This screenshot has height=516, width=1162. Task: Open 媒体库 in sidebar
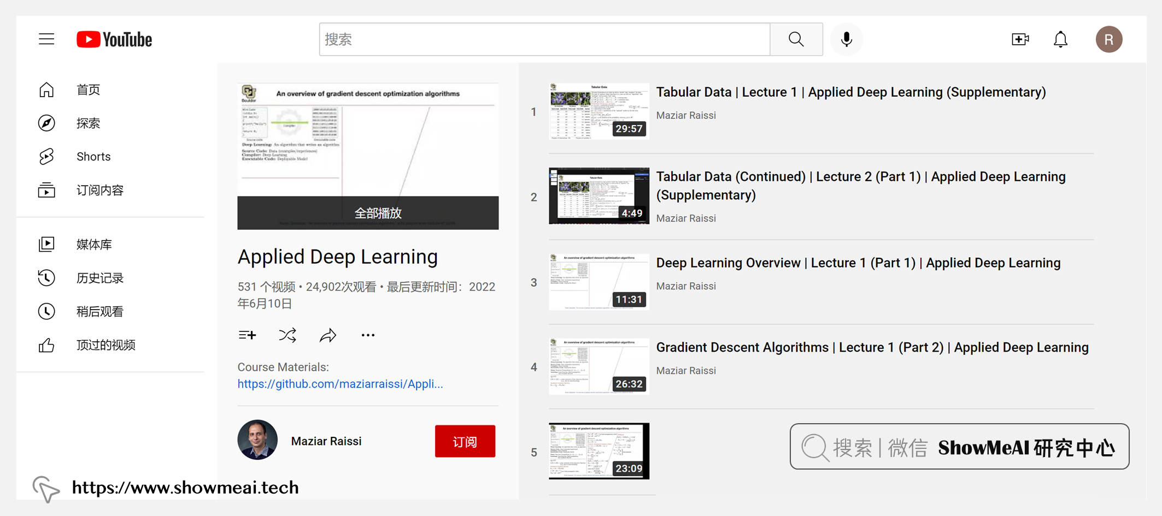[94, 244]
